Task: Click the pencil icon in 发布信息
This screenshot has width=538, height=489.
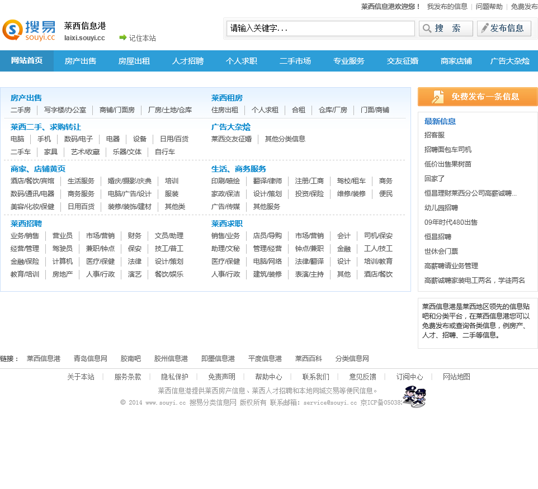Action: point(484,28)
